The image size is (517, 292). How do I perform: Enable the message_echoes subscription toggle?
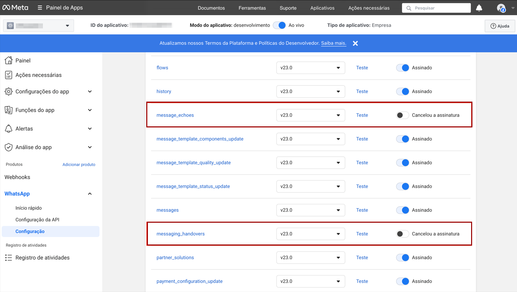402,115
